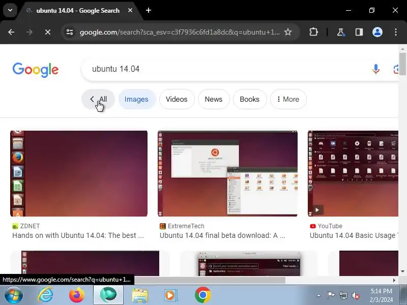Click the disabled forward navigation arrow

pyautogui.click(x=30, y=32)
